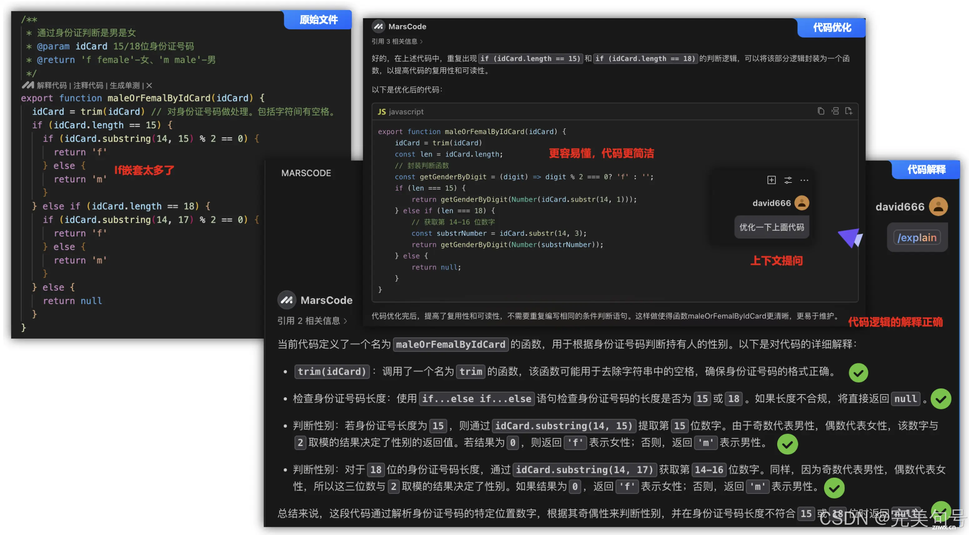Click the JS language badge on code block
Image resolution: width=969 pixels, height=535 pixels.
[381, 112]
